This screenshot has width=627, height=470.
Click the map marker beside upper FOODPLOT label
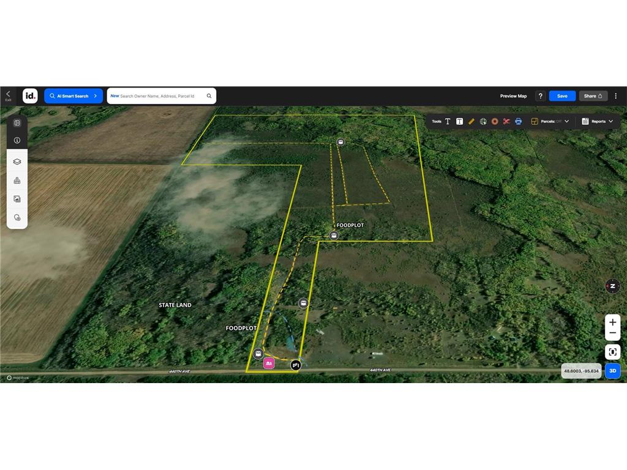[334, 236]
